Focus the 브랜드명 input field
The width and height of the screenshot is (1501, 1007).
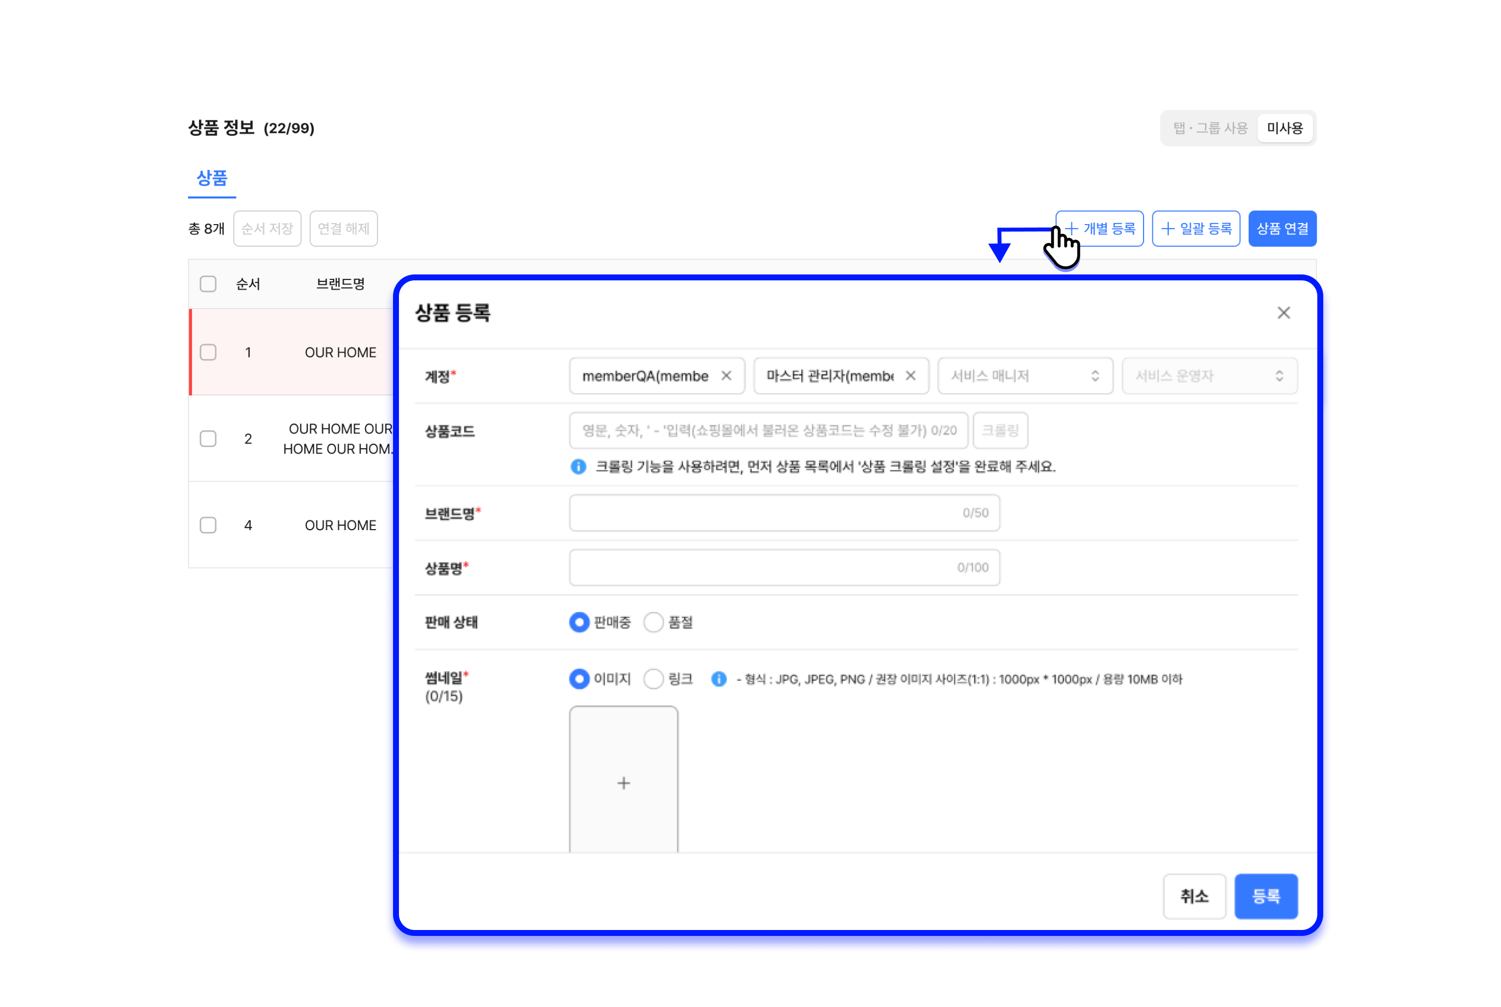pos(784,512)
